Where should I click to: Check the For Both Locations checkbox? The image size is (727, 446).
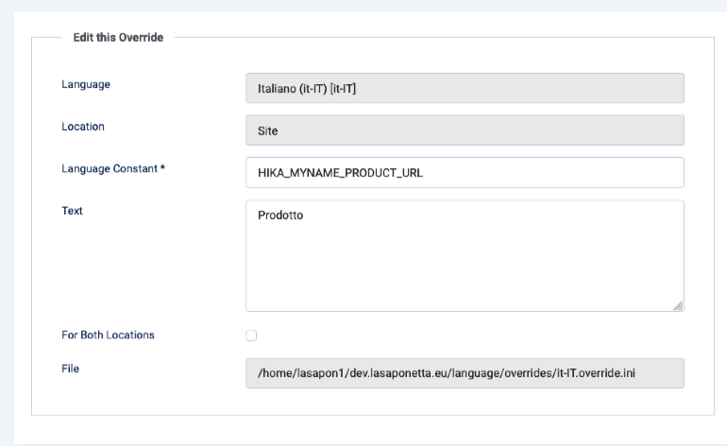click(251, 335)
